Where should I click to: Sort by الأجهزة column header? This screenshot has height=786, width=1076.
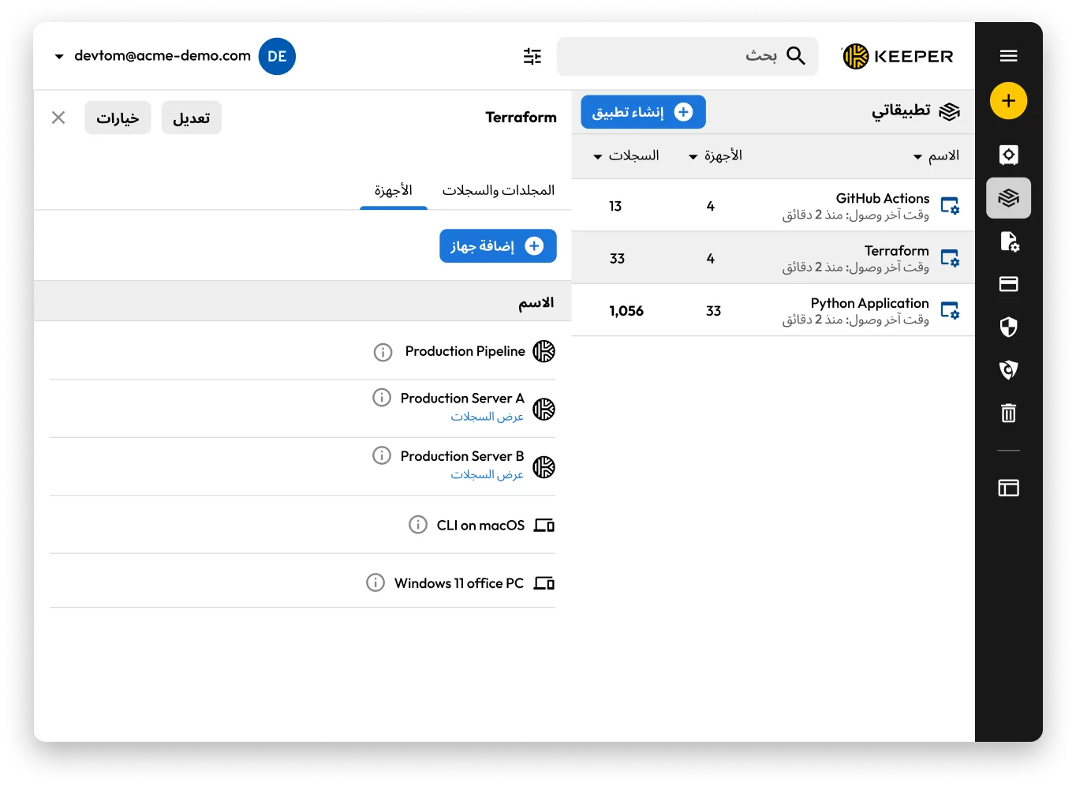[715, 155]
